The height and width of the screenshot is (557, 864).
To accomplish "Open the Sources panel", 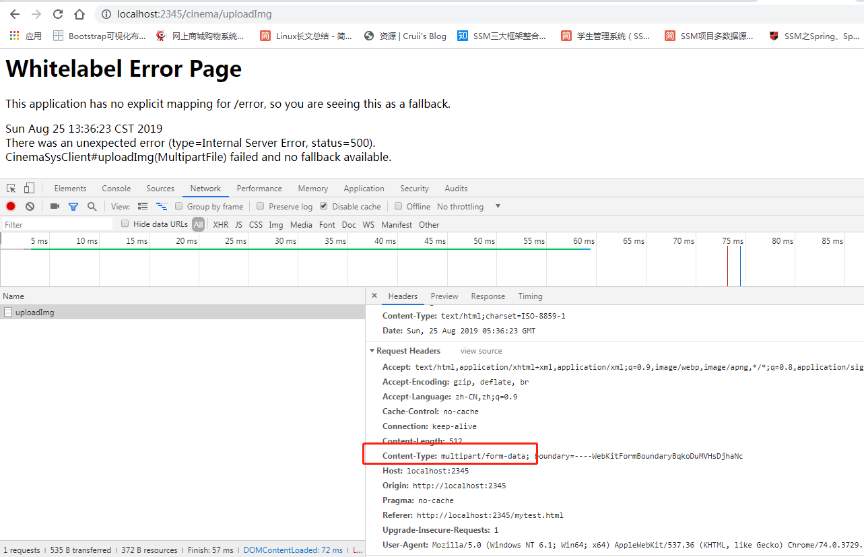I will coord(160,189).
